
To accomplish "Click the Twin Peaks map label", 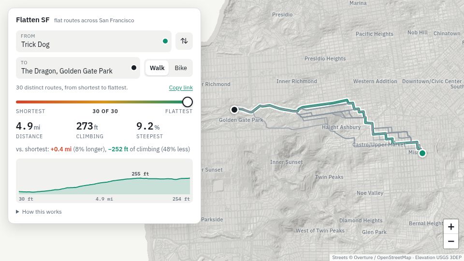I will [x=329, y=177].
